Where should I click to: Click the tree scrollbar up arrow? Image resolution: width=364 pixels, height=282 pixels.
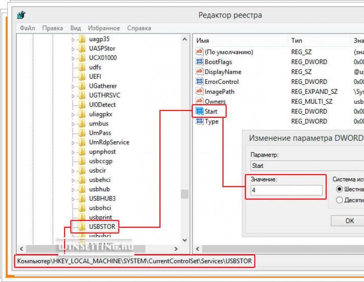184,39
